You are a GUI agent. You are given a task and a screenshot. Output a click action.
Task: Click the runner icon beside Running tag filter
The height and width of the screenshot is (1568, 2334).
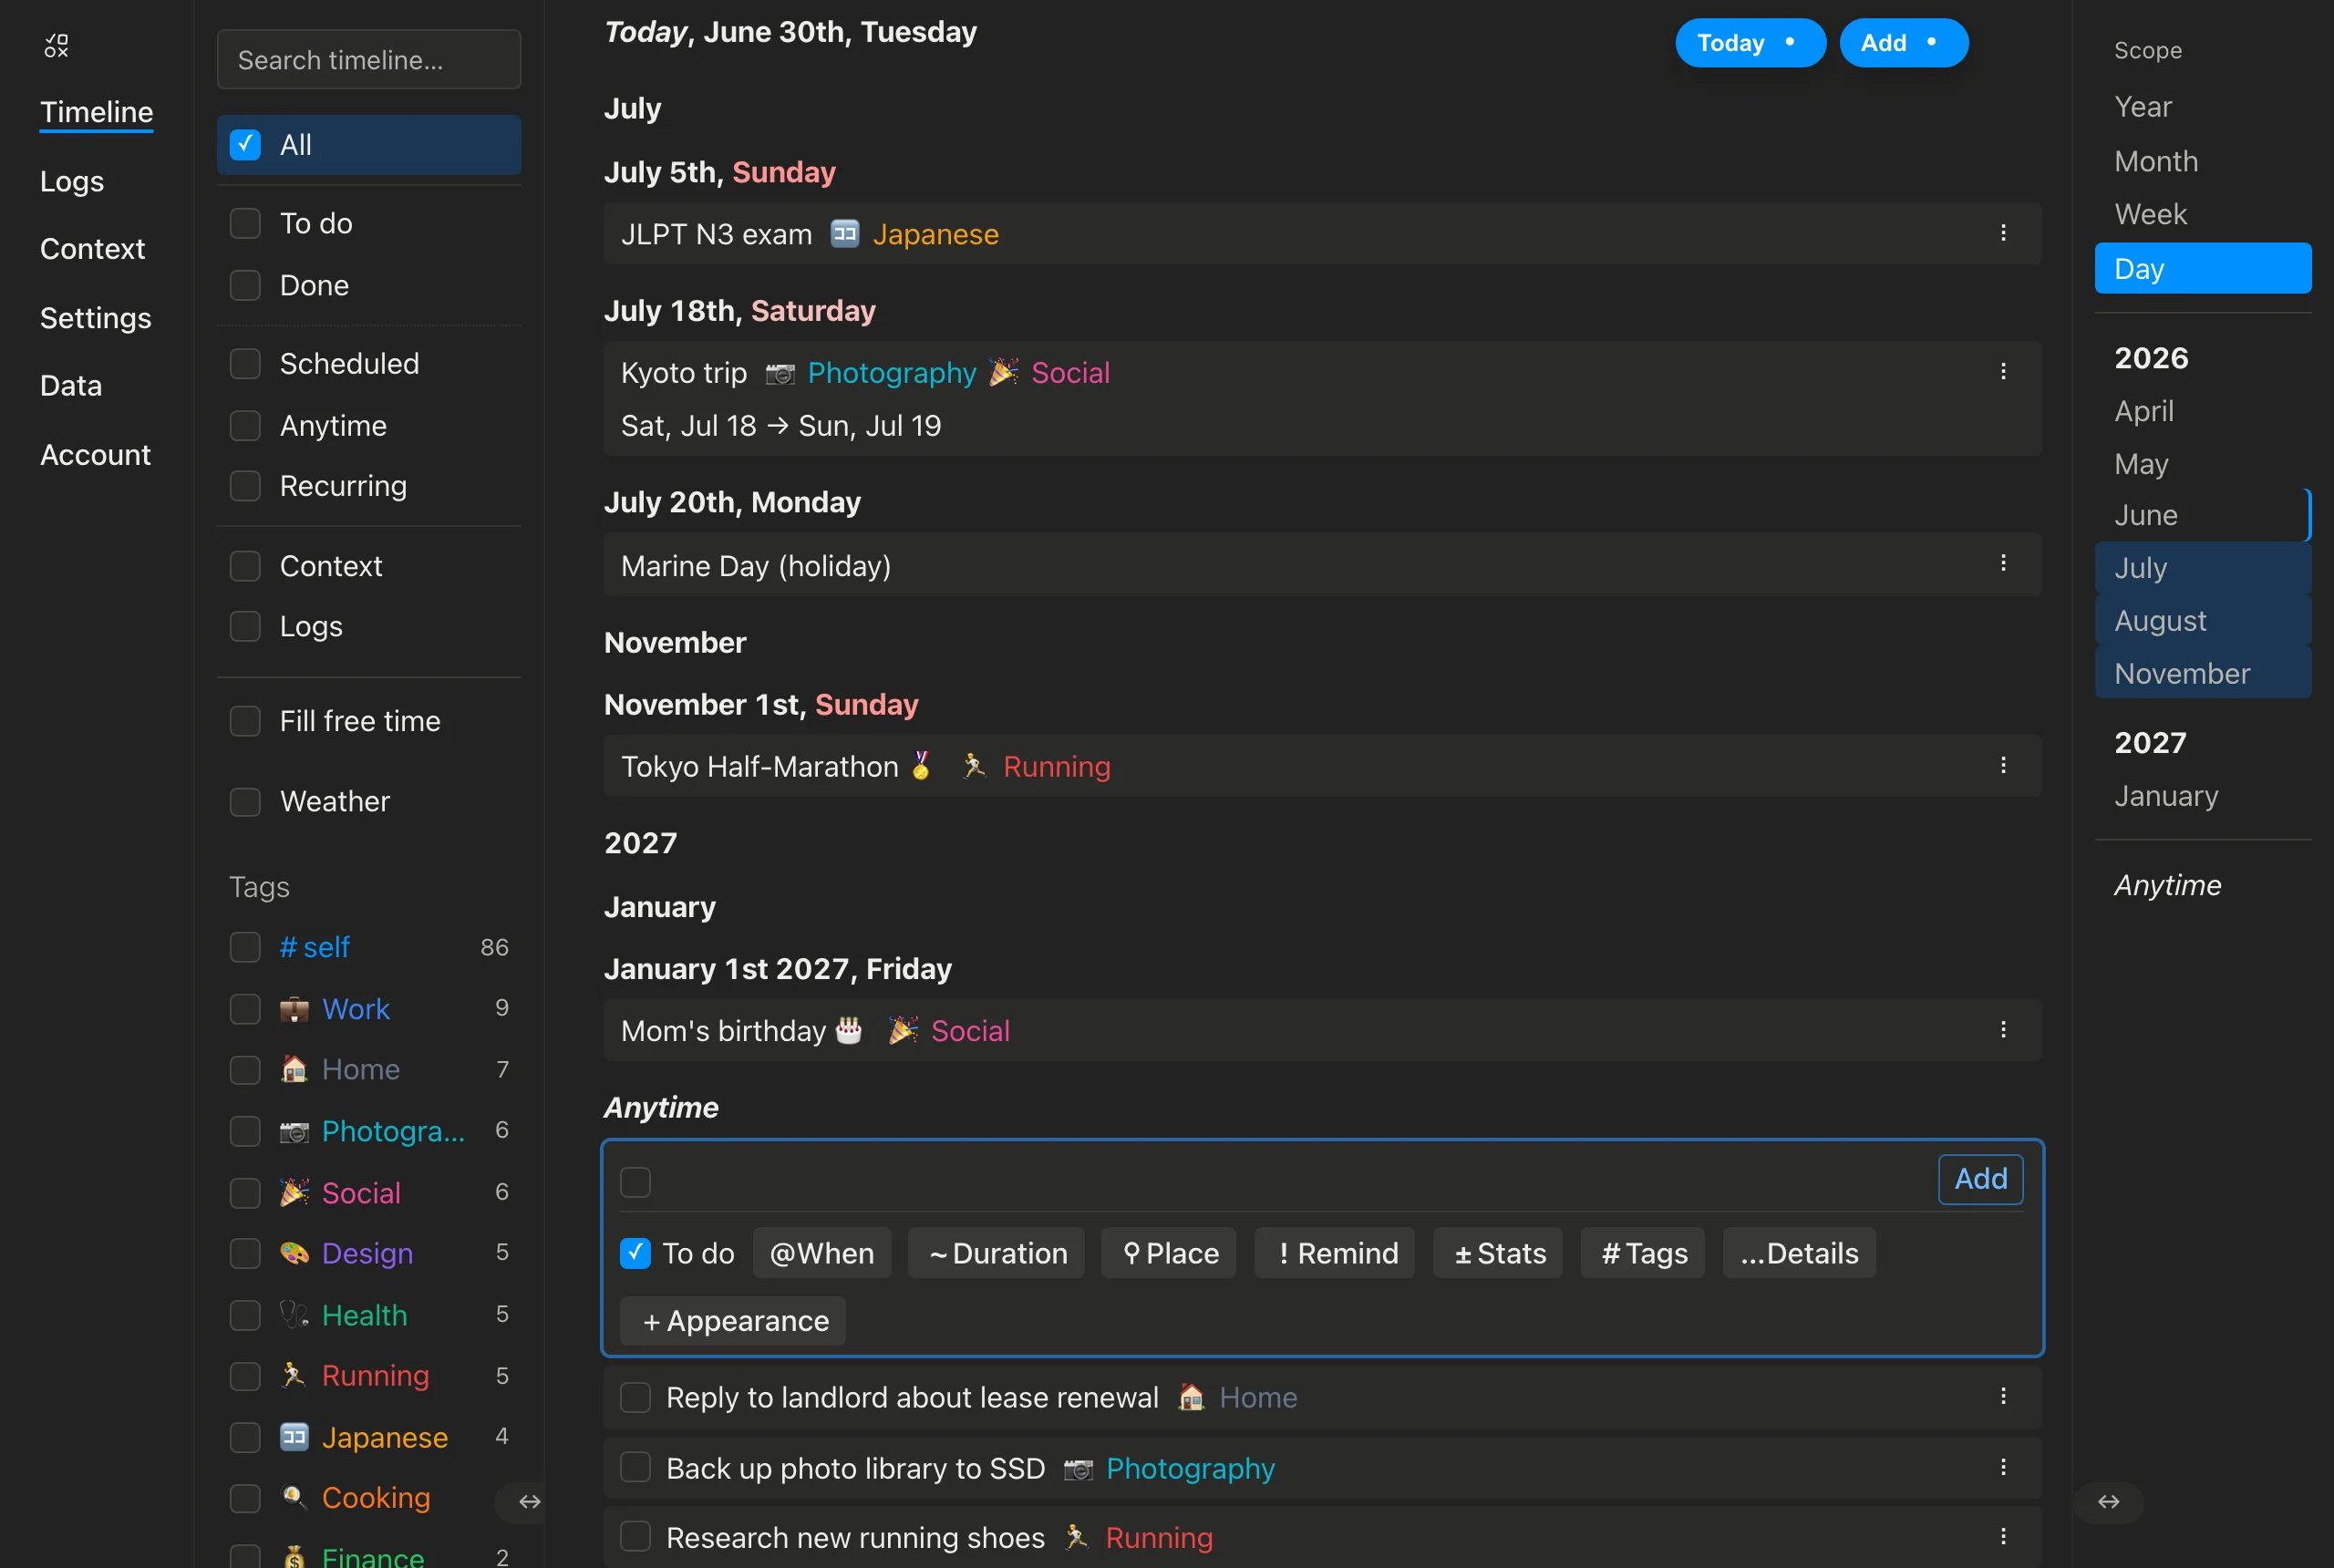[294, 1375]
